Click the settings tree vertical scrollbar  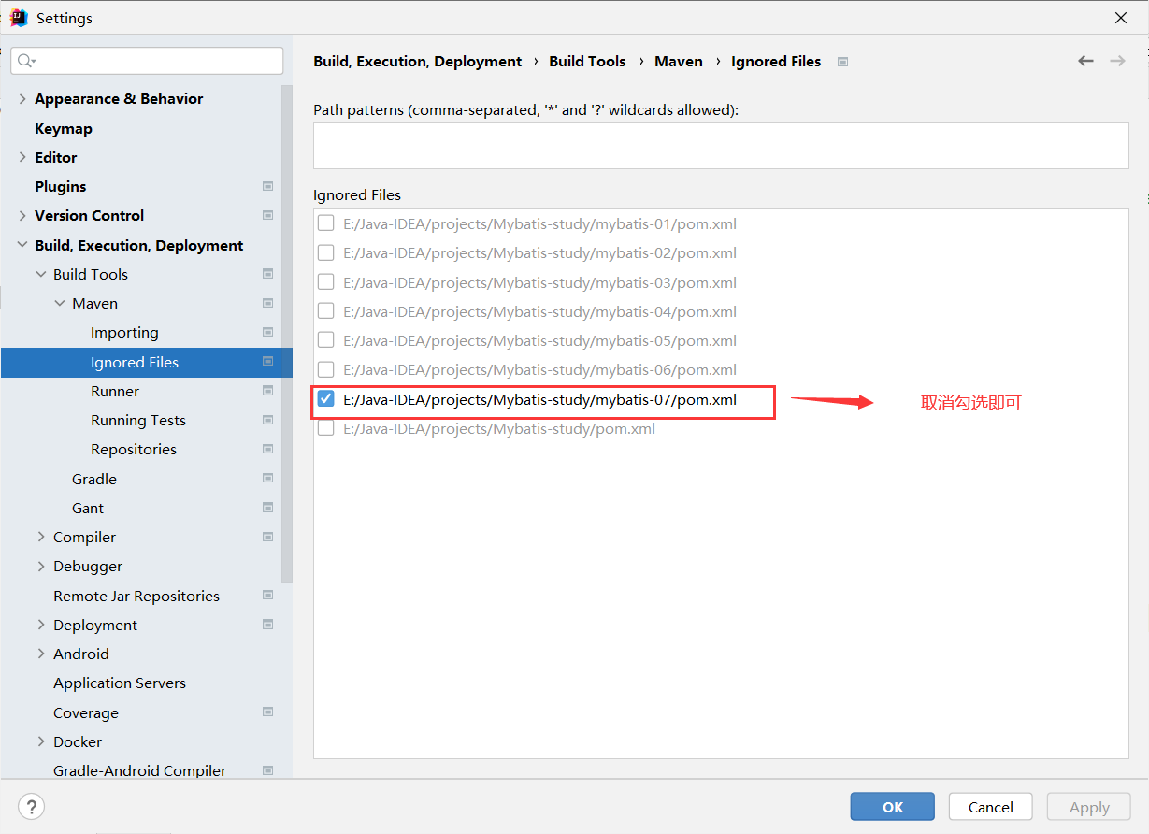[287, 334]
